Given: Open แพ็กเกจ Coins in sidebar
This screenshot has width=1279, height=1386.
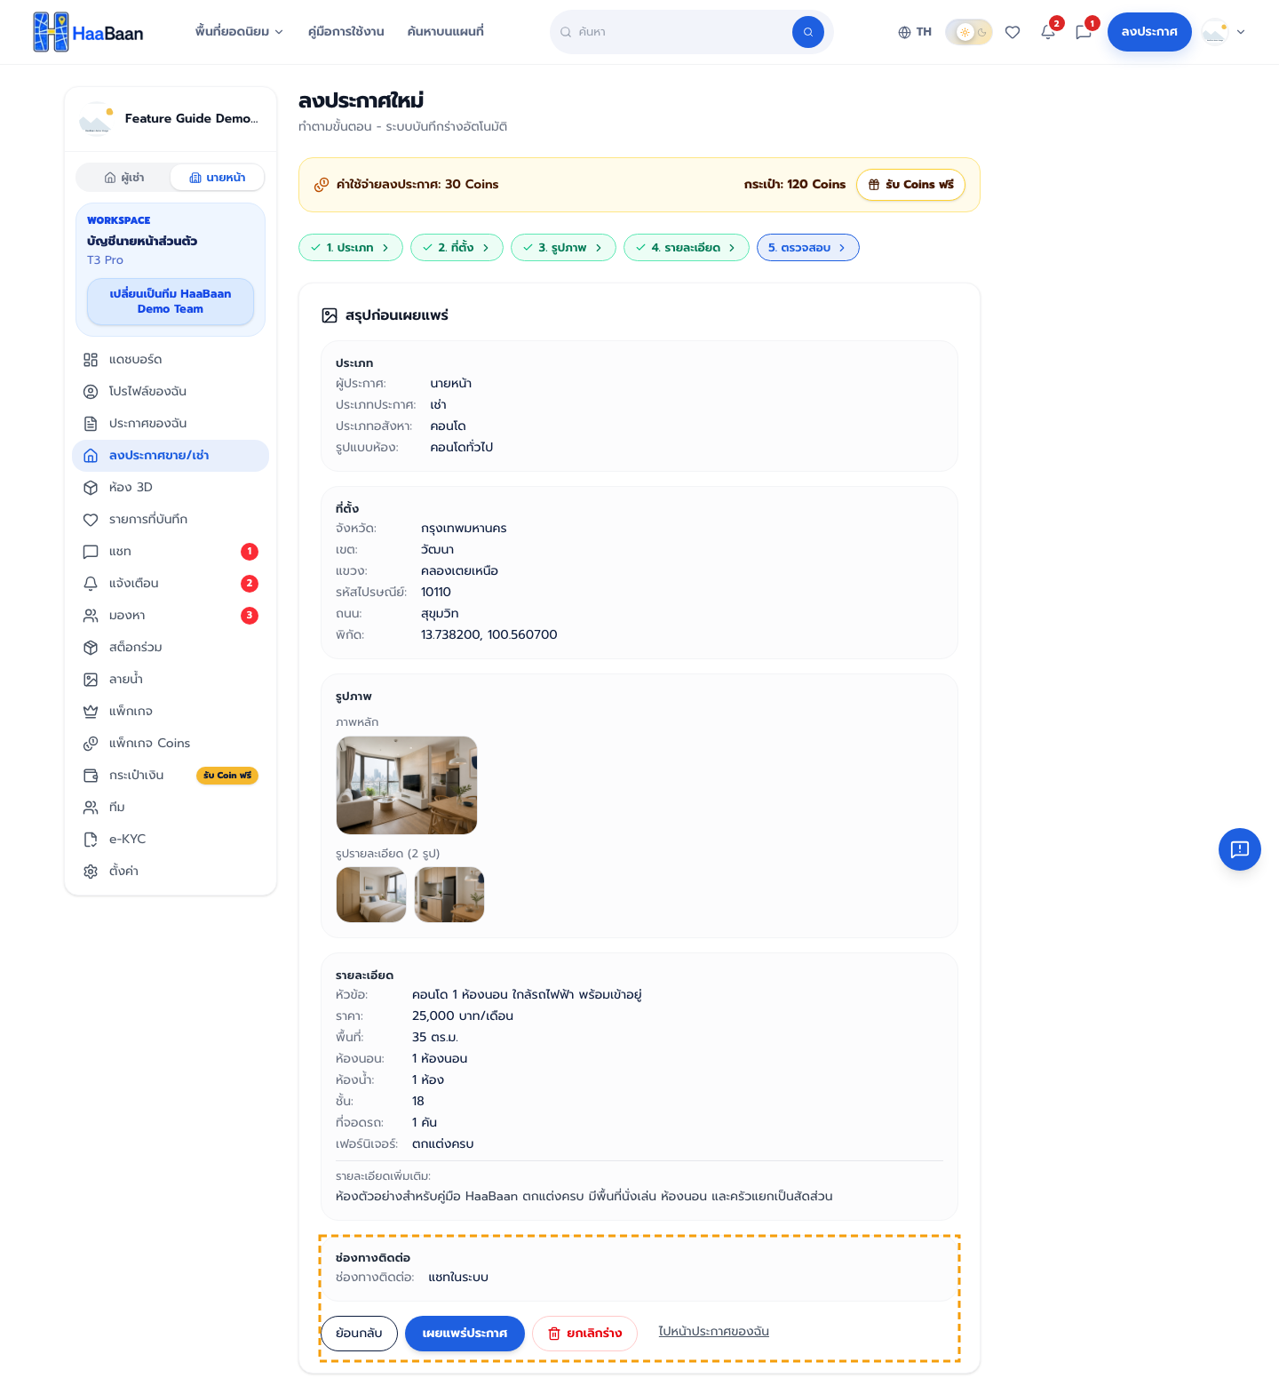Looking at the screenshot, I should pos(171,744).
